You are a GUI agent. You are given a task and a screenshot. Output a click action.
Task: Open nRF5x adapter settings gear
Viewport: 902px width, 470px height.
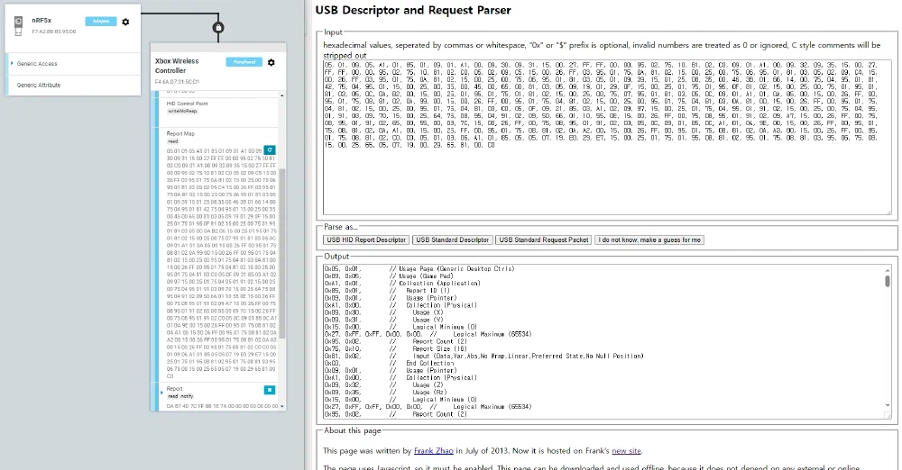pos(125,21)
